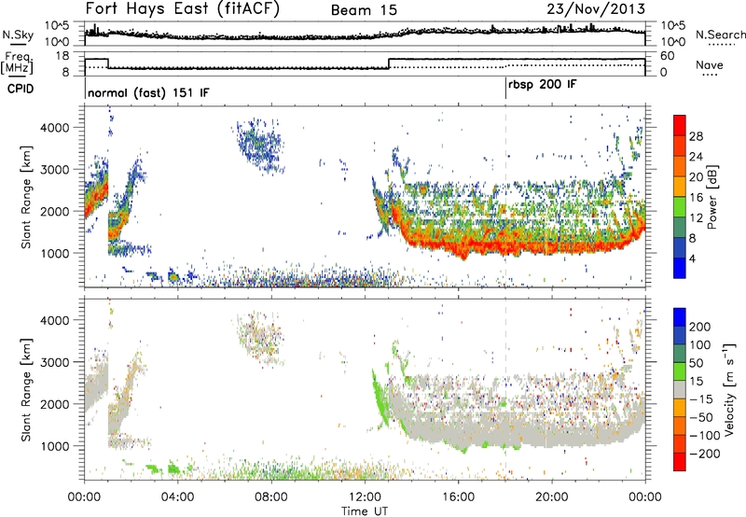Image resolution: width=746 pixels, height=517 pixels.
Task: Click the 08:00 time tick label
Action: click(271, 497)
